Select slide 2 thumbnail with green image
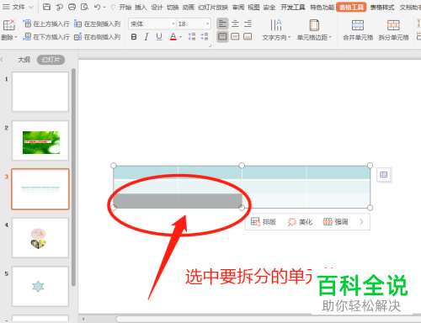Viewport: 421px width, 323px height. click(x=40, y=140)
